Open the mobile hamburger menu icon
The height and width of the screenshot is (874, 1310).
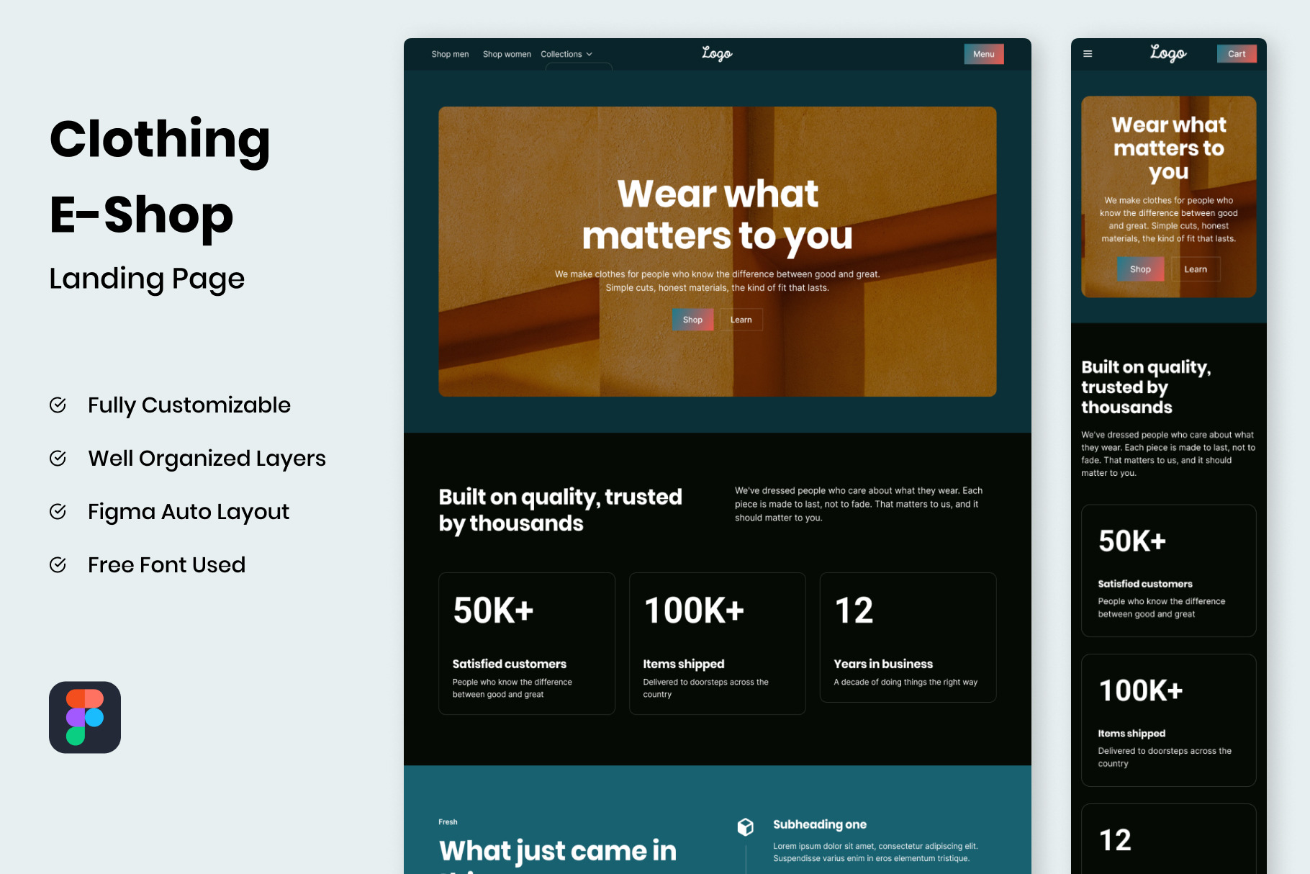[1088, 54]
